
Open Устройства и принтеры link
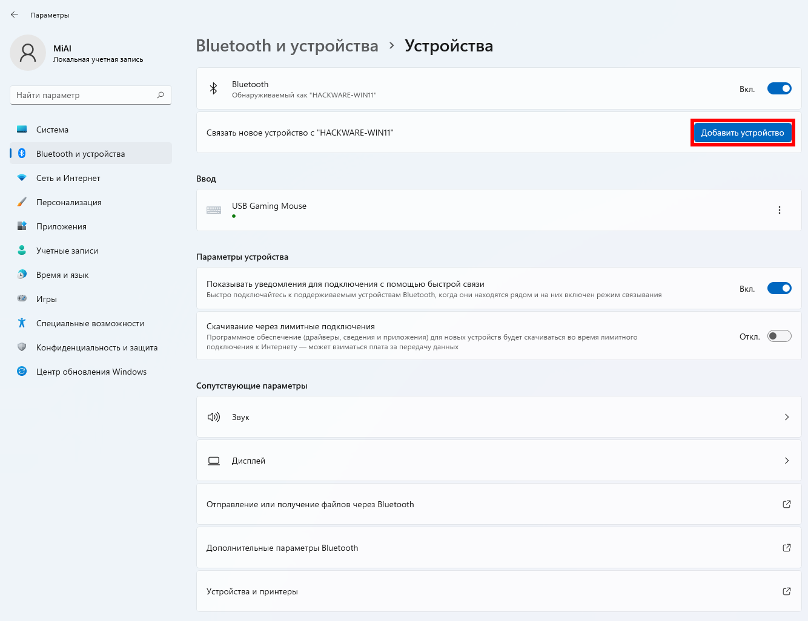(x=499, y=591)
